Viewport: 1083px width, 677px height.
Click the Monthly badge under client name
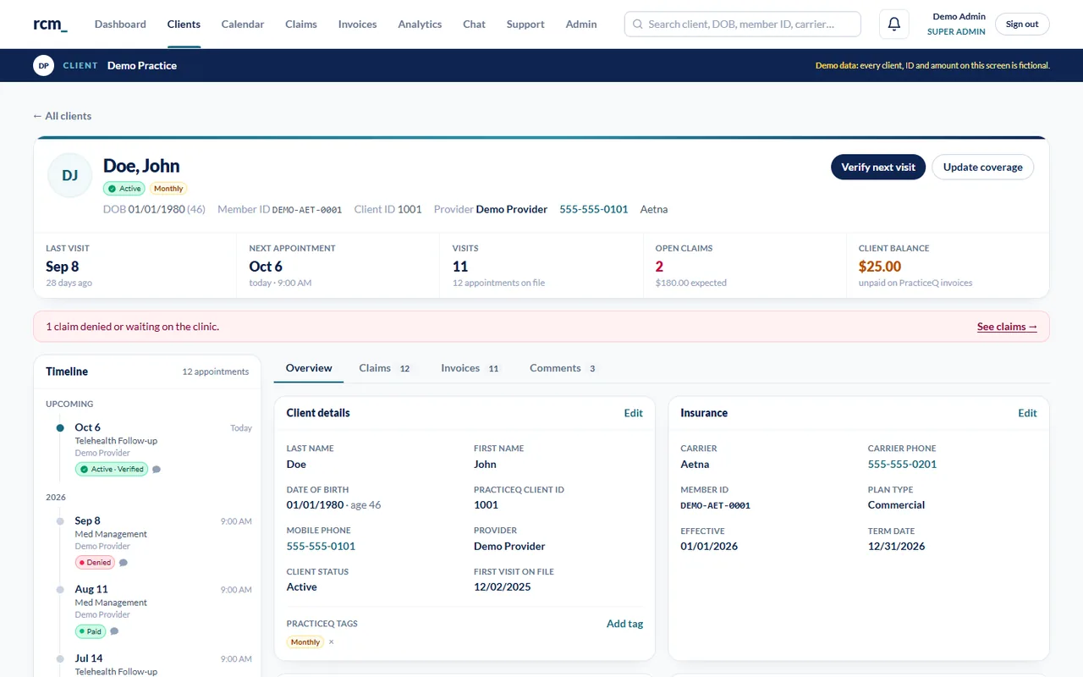pos(168,189)
